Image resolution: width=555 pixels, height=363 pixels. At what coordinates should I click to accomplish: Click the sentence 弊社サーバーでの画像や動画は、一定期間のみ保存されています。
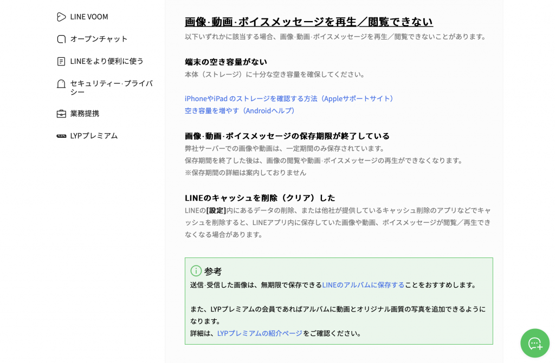tap(285, 148)
